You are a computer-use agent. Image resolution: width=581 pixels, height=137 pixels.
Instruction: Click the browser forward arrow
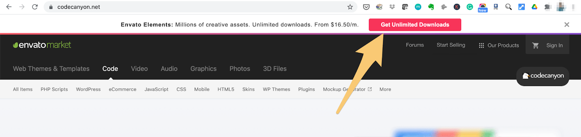tap(22, 7)
